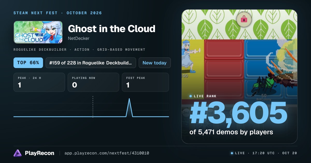Click the LIVE status dot in footer
This screenshot has height=163, width=311.
(x=232, y=153)
